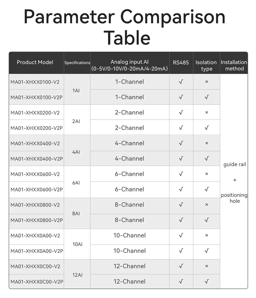
Task: Click the Product Model column header
Action: click(35, 62)
